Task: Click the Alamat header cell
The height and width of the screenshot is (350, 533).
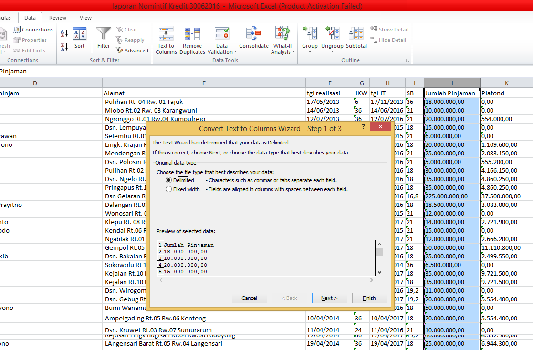Action: pos(204,93)
